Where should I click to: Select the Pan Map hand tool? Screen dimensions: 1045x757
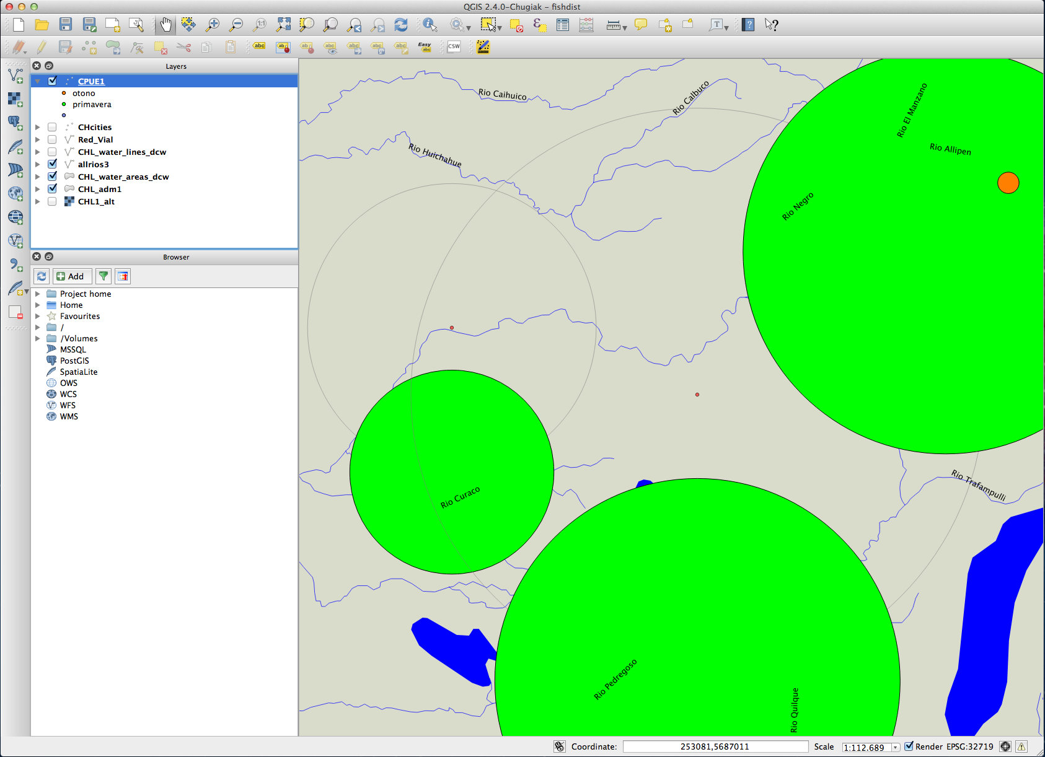[165, 25]
